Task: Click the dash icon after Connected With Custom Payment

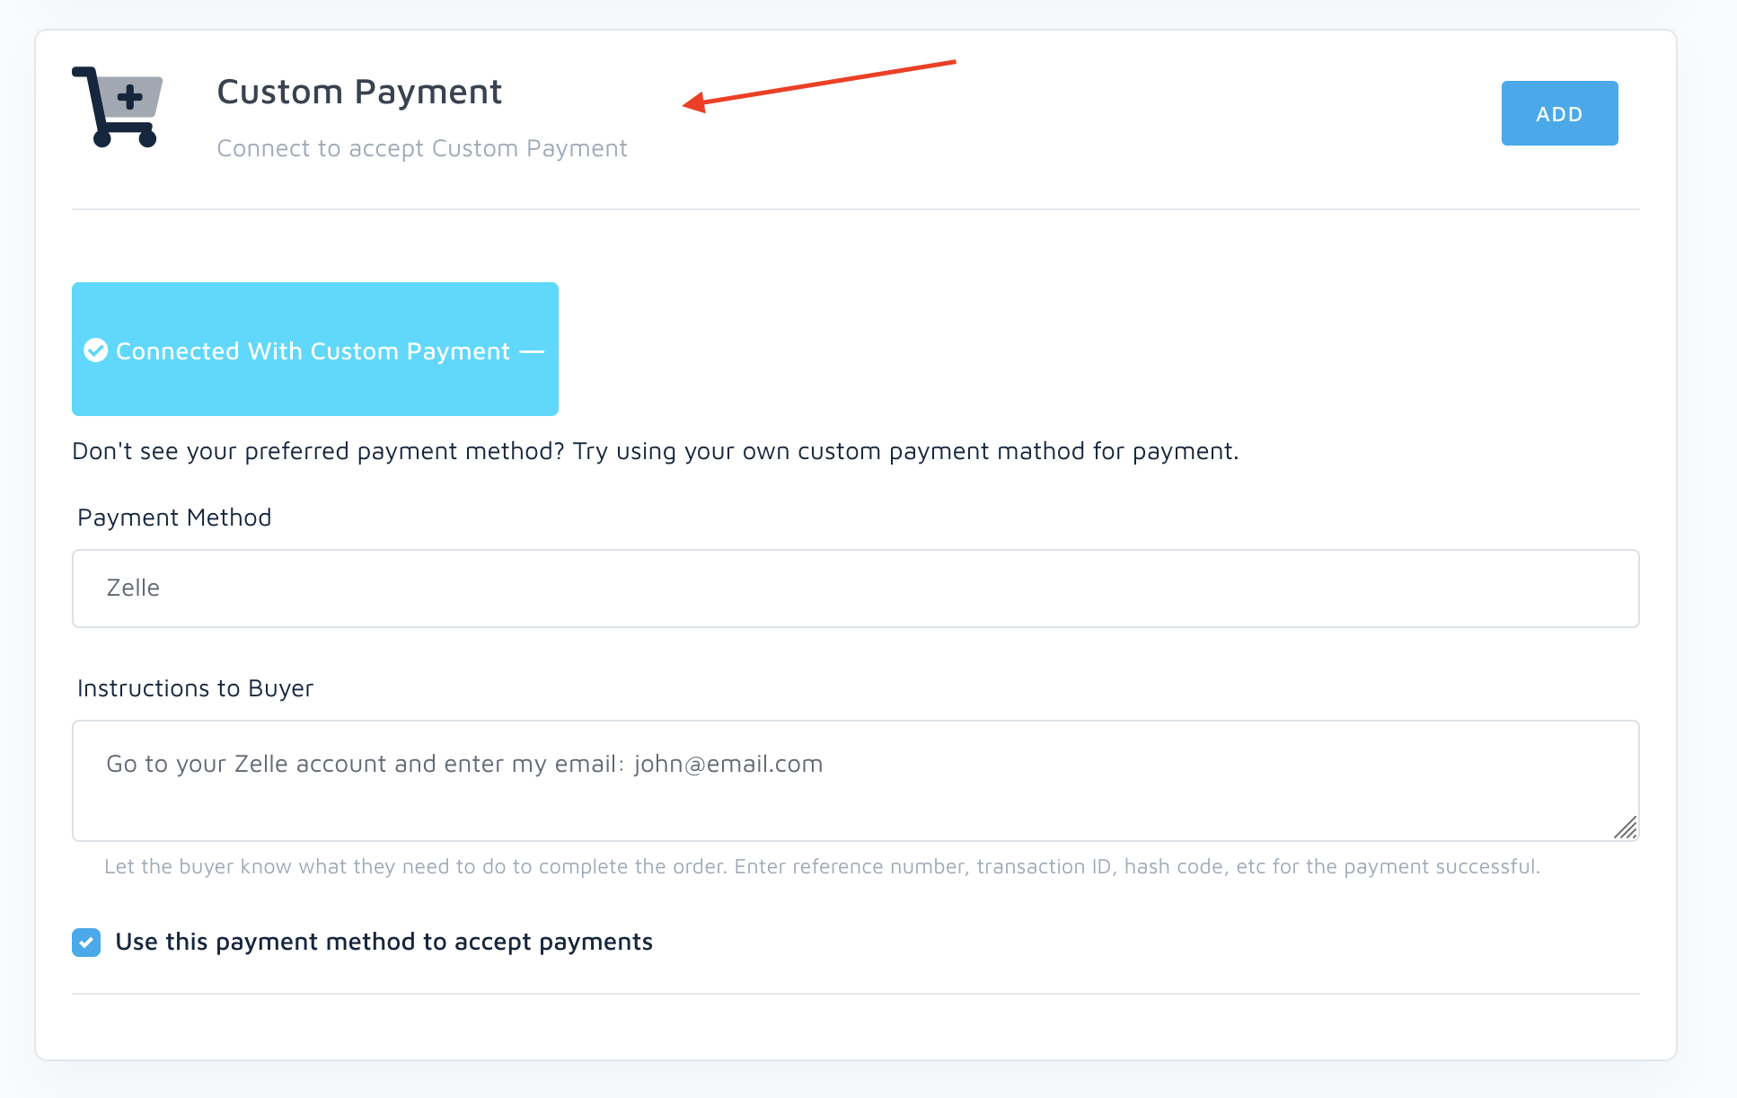Action: [x=533, y=351]
